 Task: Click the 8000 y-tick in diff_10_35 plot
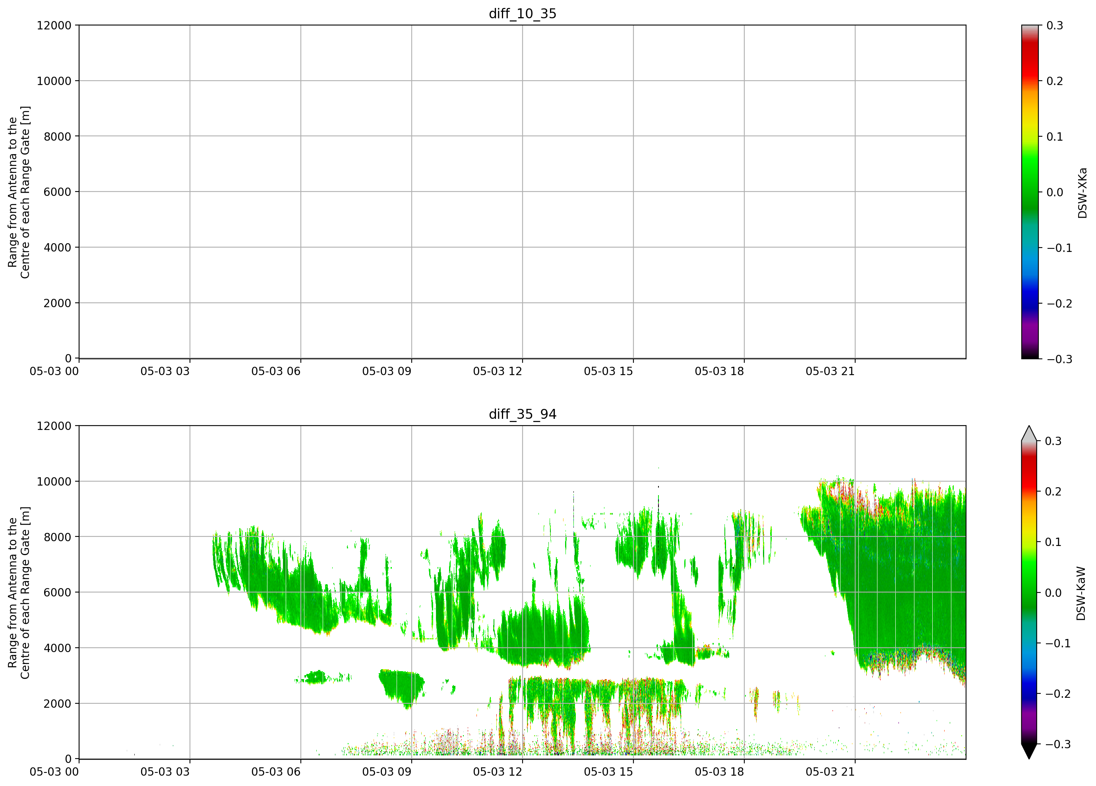click(58, 136)
